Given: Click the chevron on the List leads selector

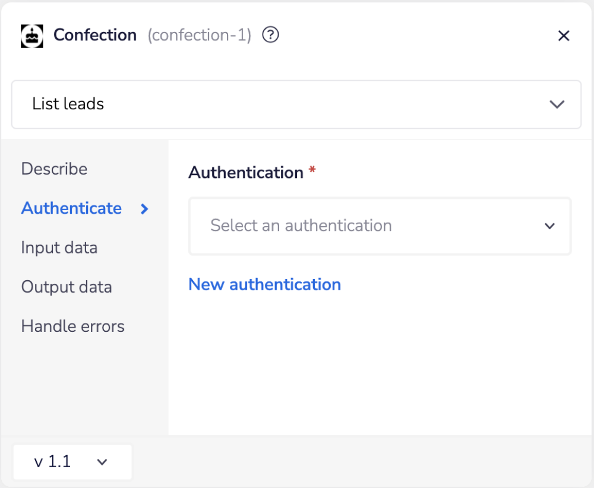Looking at the screenshot, I should [x=557, y=104].
